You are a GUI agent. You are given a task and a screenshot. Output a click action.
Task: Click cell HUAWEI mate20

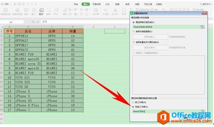[28, 59]
